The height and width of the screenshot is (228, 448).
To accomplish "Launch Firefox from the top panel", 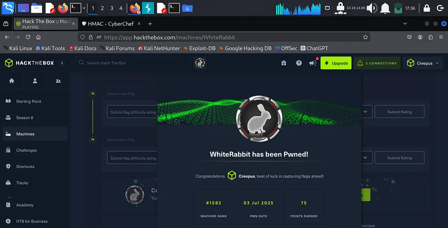I will click(x=63, y=8).
